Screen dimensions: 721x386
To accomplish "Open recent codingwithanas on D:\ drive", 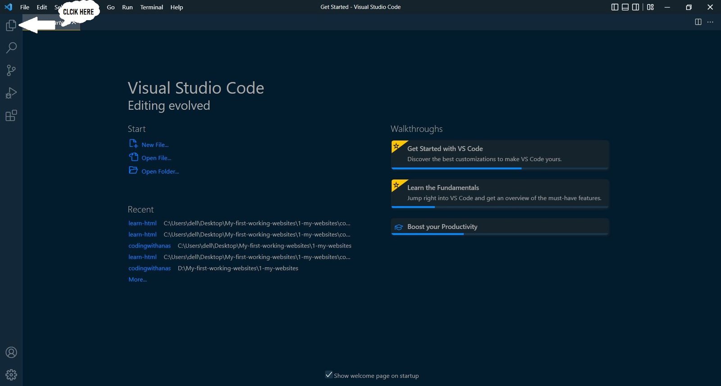I will [150, 268].
